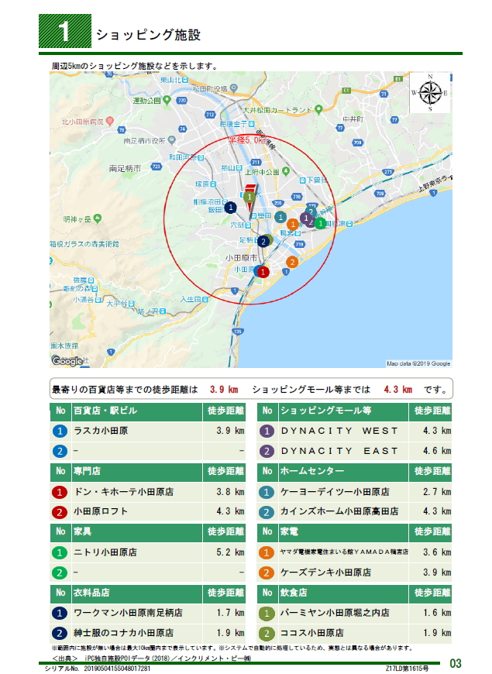Click orange badge 2 beside ケーズデンキ小田原店
The width and height of the screenshot is (492, 674).
pyautogui.click(x=267, y=573)
